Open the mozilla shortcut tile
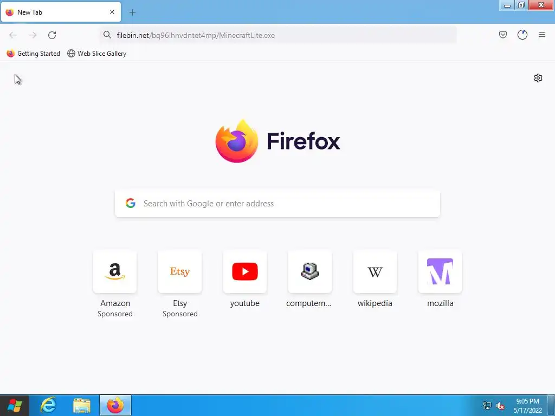The height and width of the screenshot is (416, 555). pyautogui.click(x=440, y=272)
